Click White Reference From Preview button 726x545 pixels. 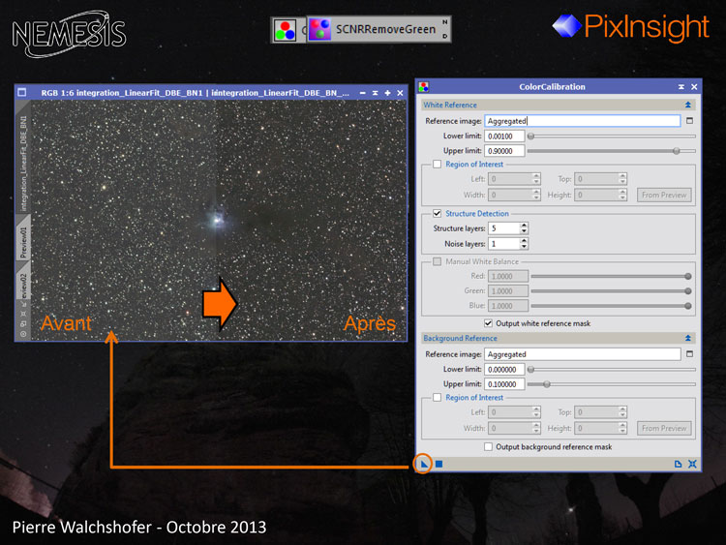click(664, 195)
